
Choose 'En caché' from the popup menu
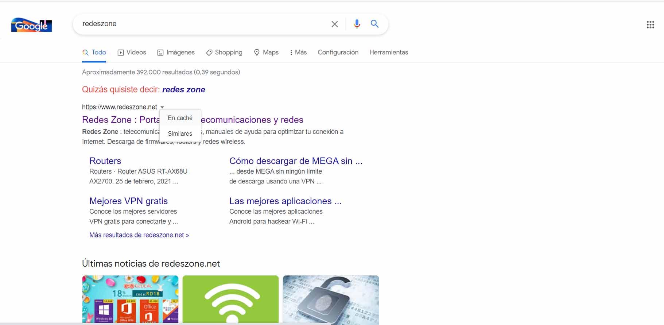pyautogui.click(x=180, y=118)
